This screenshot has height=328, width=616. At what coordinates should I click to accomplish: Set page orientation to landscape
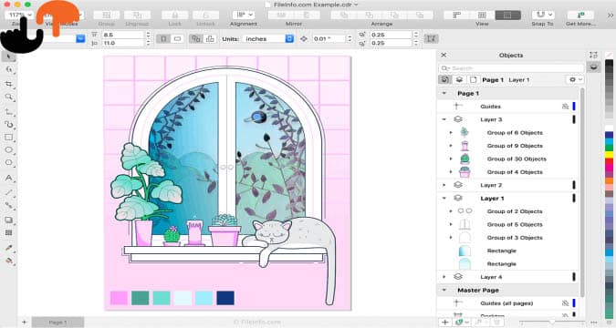coord(178,39)
